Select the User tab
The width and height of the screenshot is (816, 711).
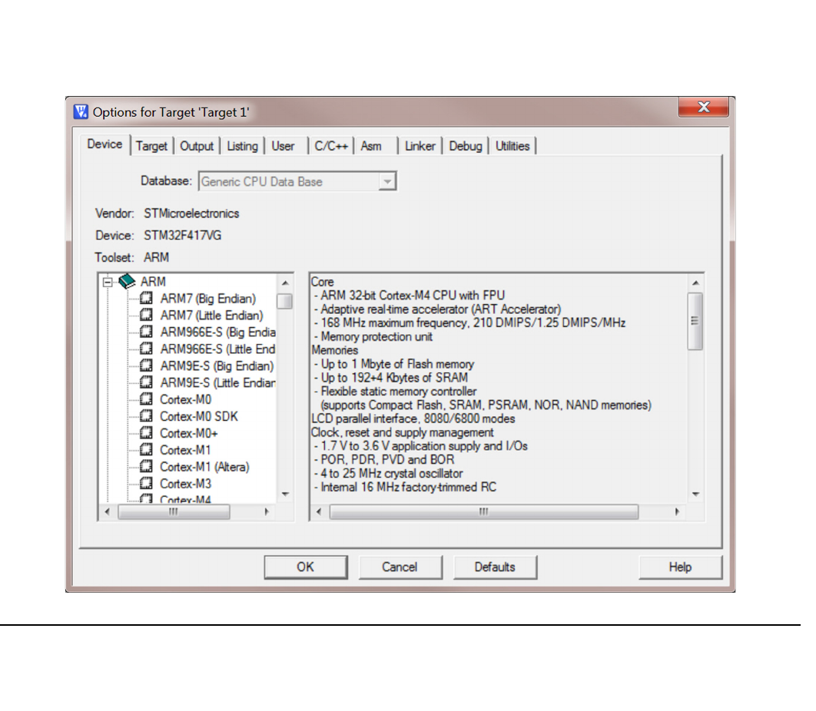click(283, 146)
